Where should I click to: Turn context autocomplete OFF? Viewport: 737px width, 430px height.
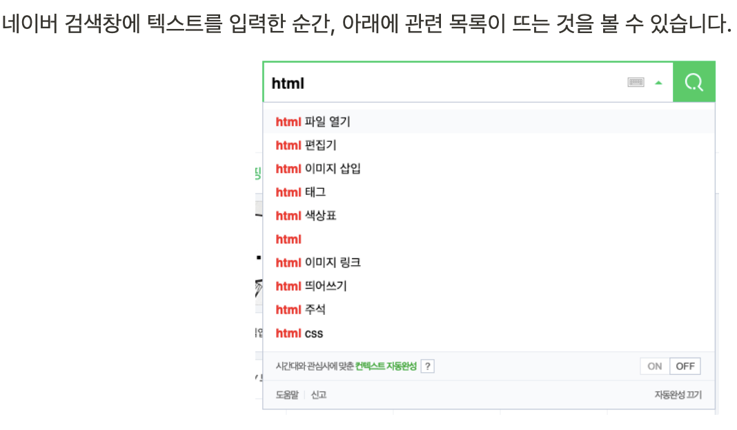tap(685, 366)
